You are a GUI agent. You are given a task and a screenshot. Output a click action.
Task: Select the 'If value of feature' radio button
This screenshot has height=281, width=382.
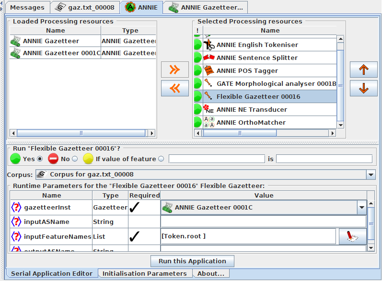161,159
